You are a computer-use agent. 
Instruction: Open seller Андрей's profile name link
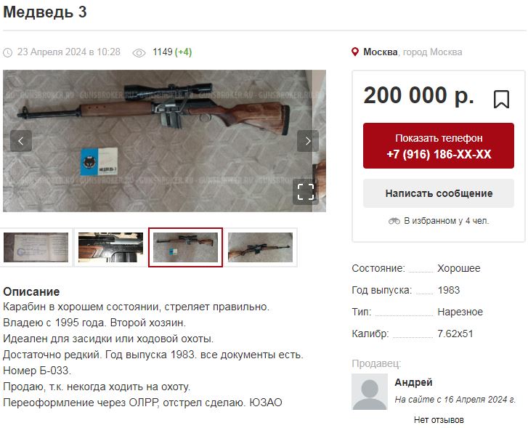coord(413,382)
